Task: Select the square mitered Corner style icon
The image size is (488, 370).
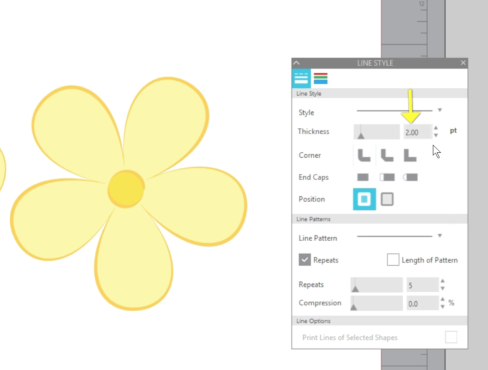Action: 410,155
